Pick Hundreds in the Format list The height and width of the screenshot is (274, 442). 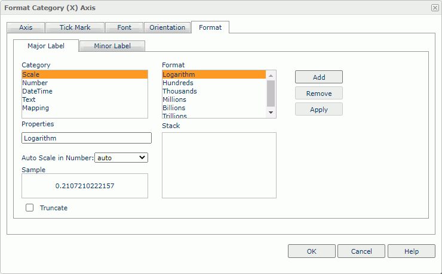pos(214,83)
